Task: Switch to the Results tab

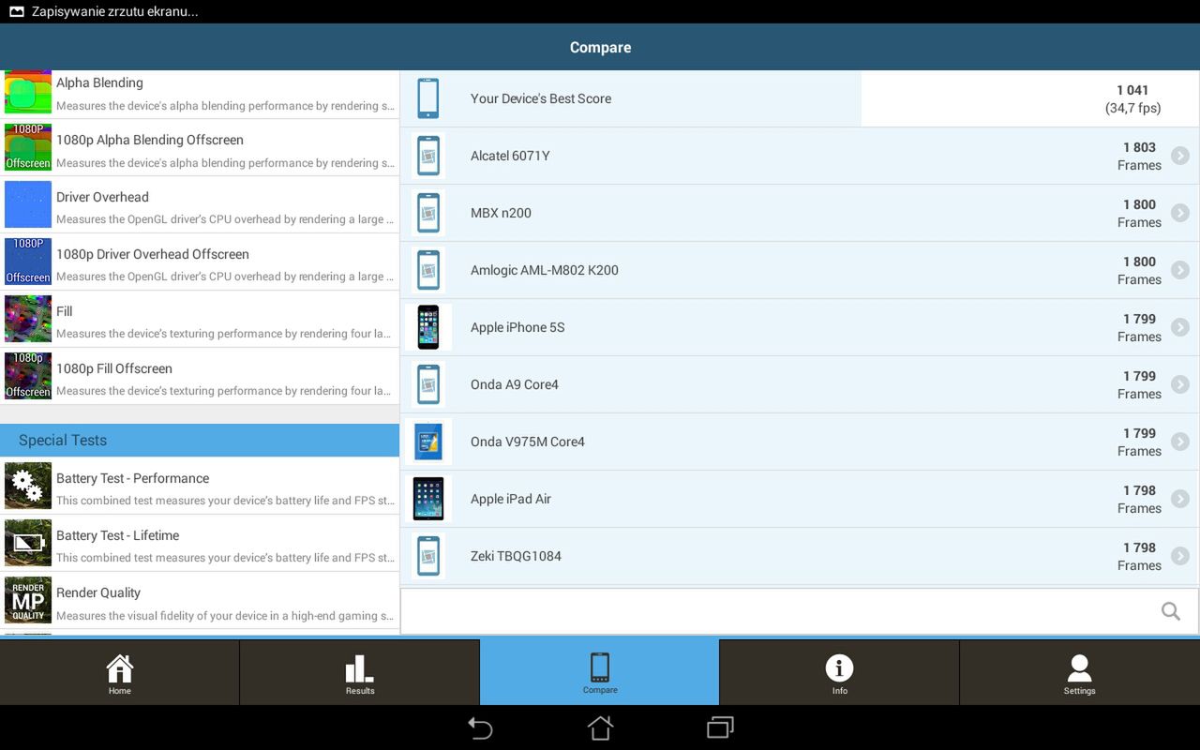Action: (x=360, y=672)
